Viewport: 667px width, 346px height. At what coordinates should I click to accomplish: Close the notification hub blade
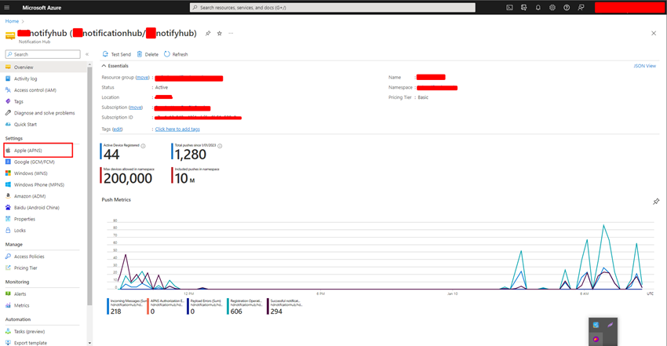point(654,33)
